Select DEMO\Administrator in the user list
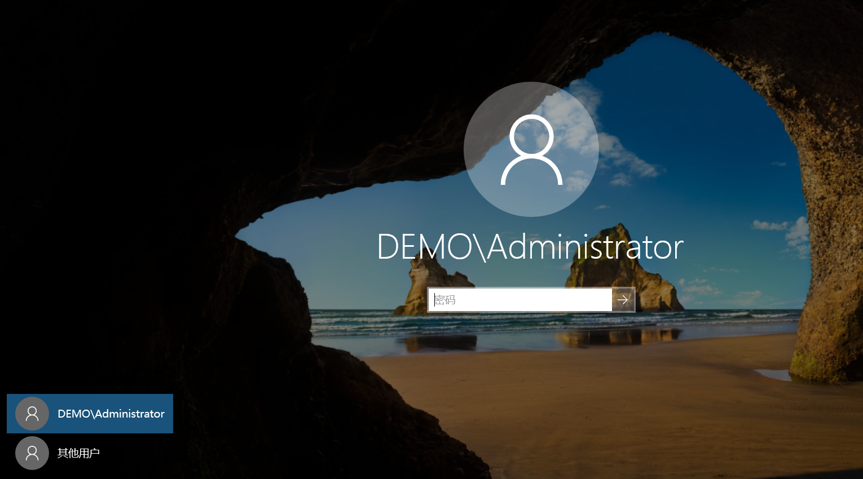Screen dimensions: 863x479 pos(90,414)
